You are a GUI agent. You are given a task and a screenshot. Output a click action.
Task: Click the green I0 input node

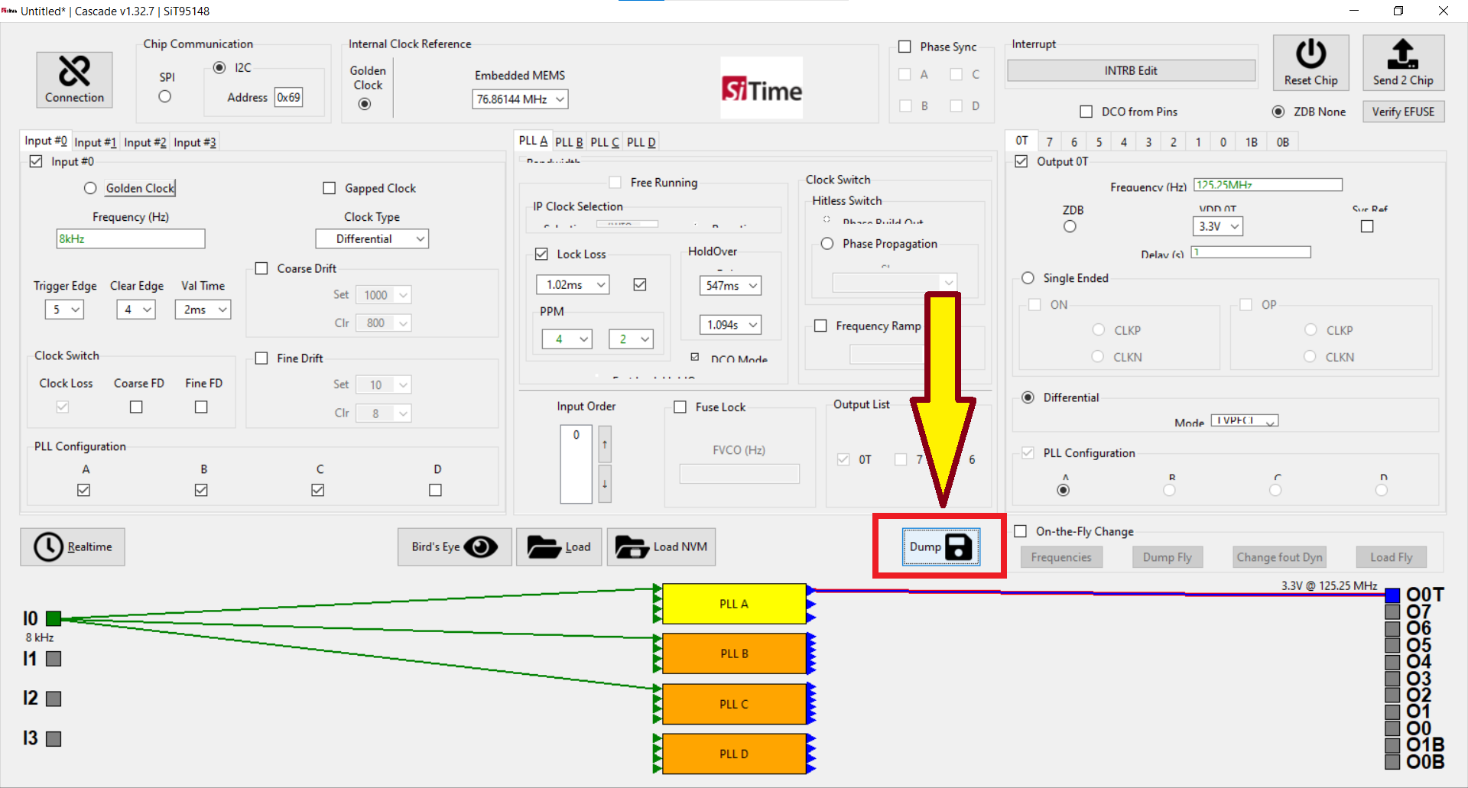pos(54,618)
